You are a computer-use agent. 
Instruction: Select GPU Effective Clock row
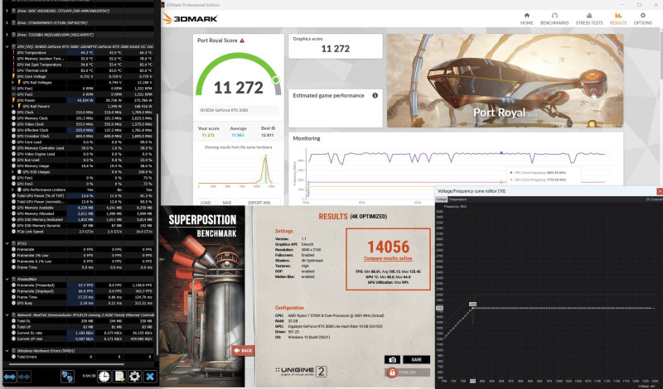pyautogui.click(x=82, y=131)
